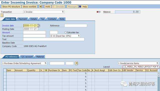Click the Simulate button
The height and width of the screenshot is (91, 160).
(58, 6)
